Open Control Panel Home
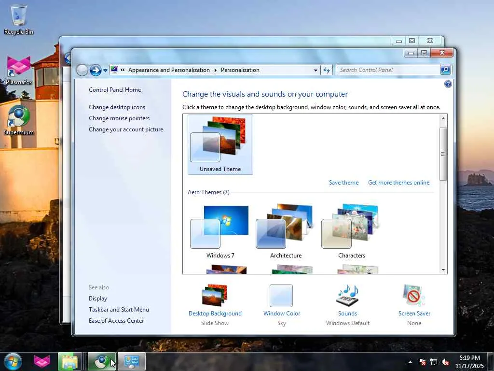Image resolution: width=494 pixels, height=371 pixels. (x=115, y=89)
